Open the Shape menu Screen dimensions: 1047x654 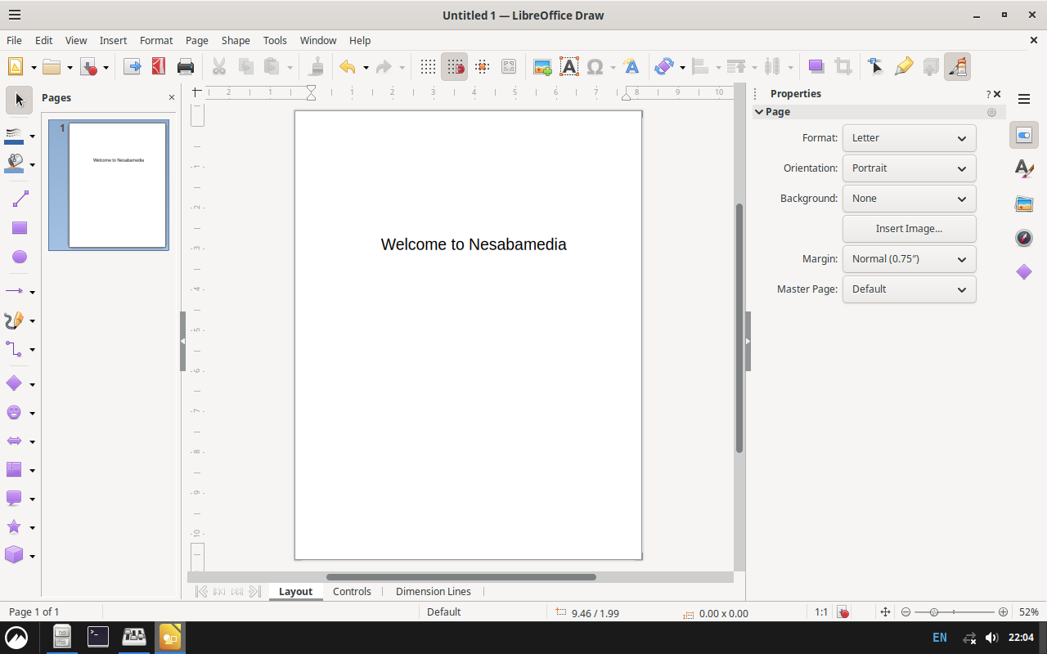click(x=236, y=40)
